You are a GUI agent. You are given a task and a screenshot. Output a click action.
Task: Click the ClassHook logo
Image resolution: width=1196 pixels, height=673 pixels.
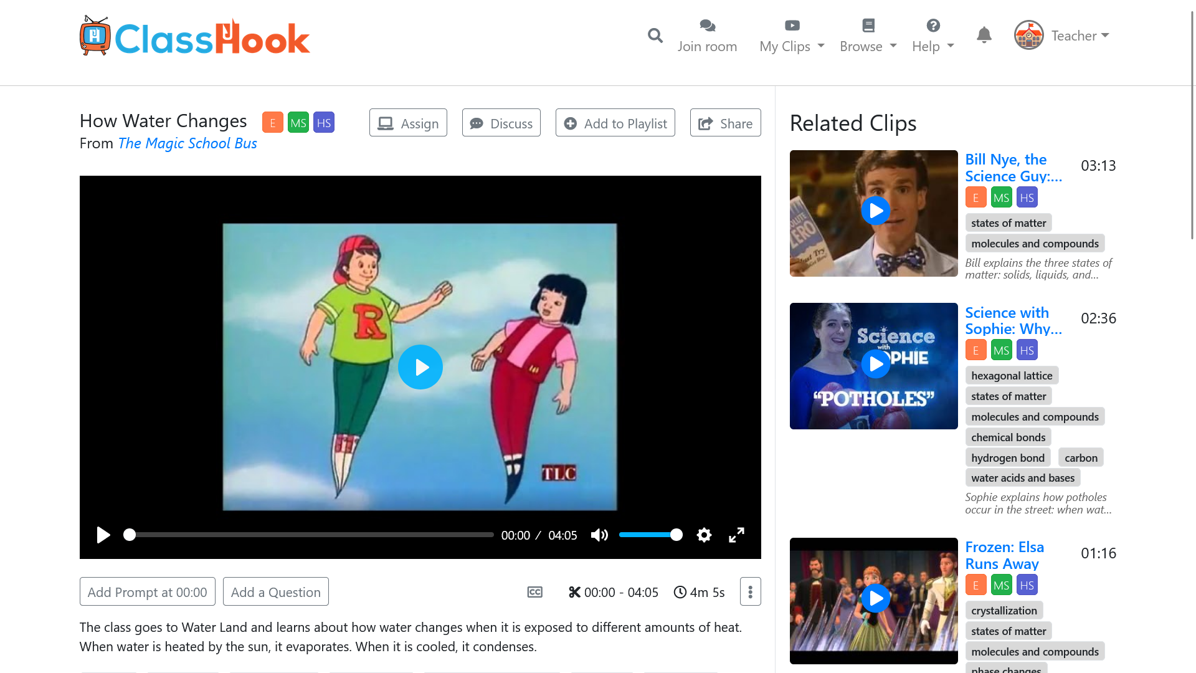coord(195,37)
